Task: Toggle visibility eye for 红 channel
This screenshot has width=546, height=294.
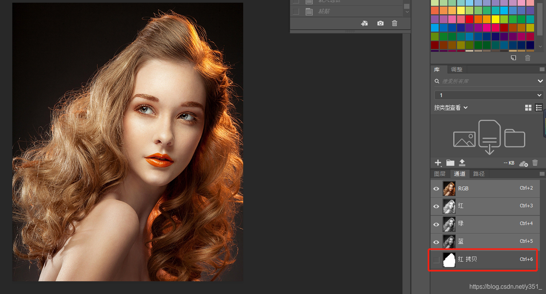Action: pos(436,206)
